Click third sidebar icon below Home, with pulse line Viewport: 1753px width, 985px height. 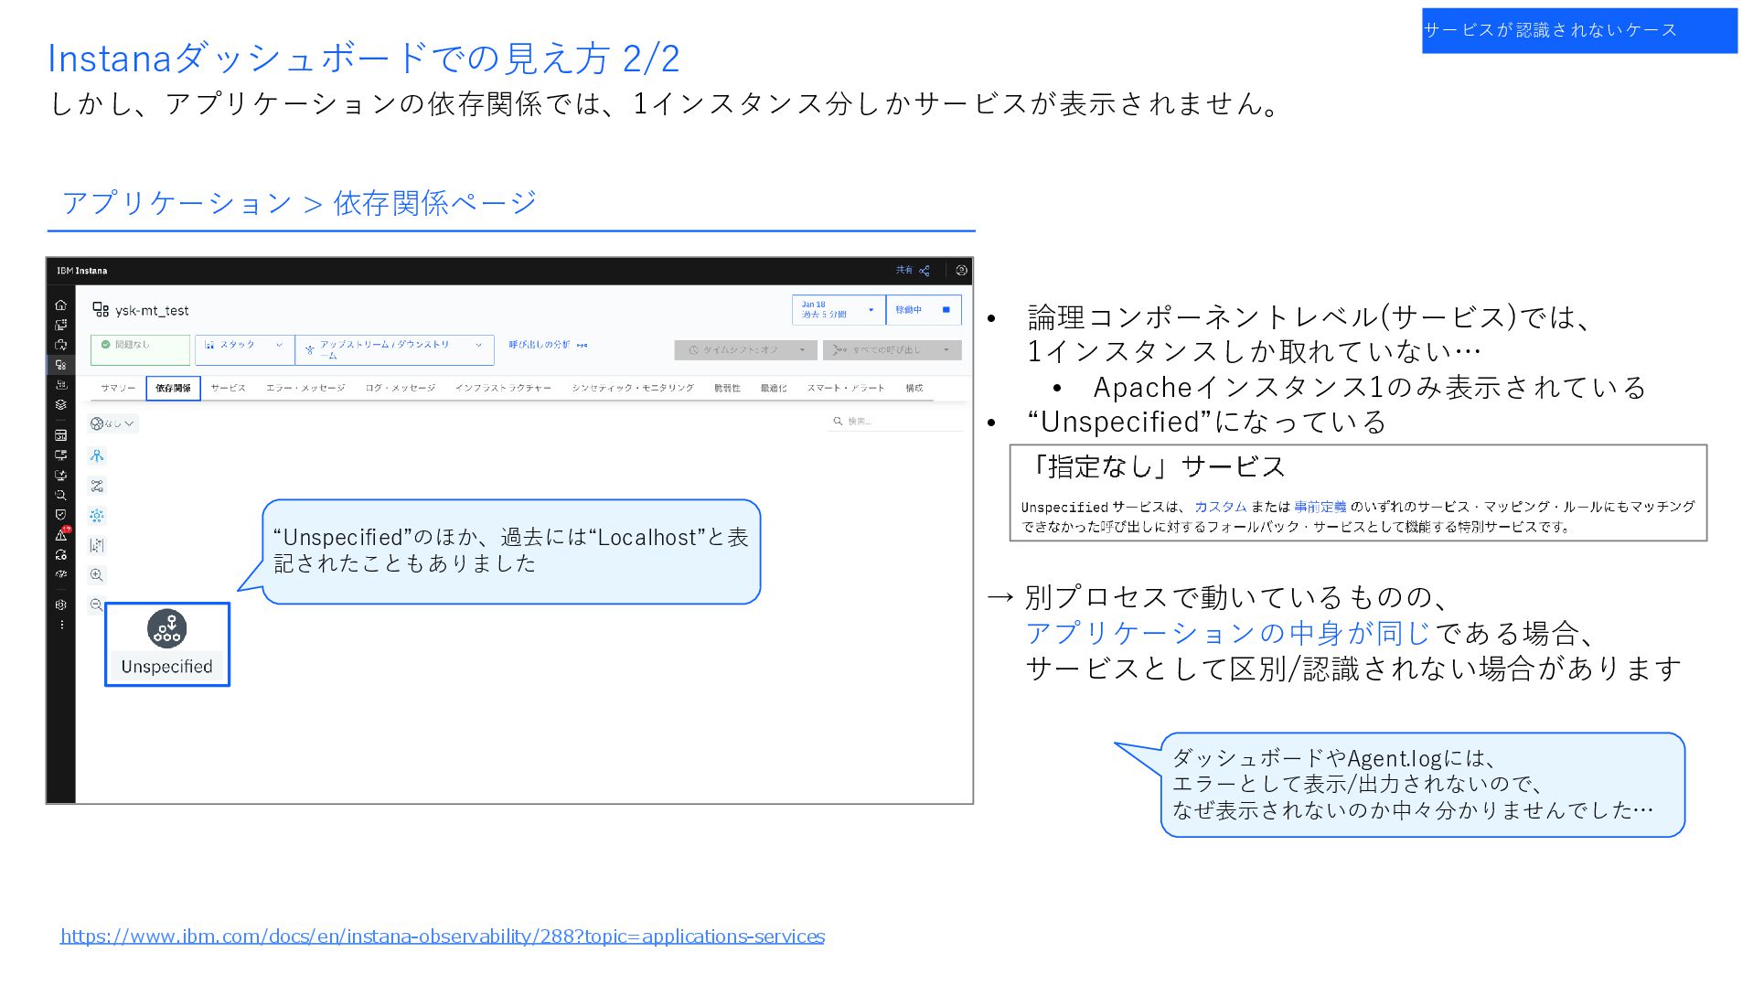60,345
